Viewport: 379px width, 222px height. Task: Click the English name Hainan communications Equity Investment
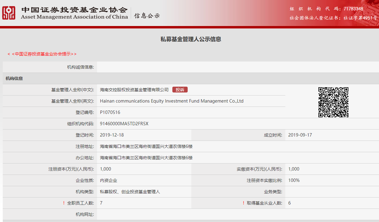tap(171, 101)
